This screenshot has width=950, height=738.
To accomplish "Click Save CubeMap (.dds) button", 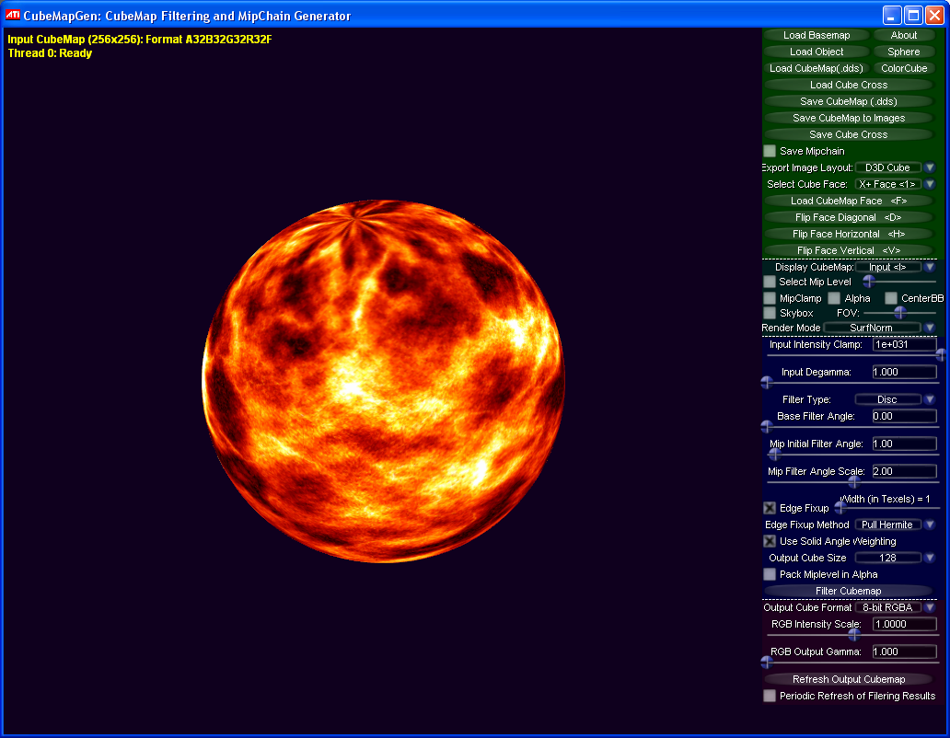I will pyautogui.click(x=848, y=101).
